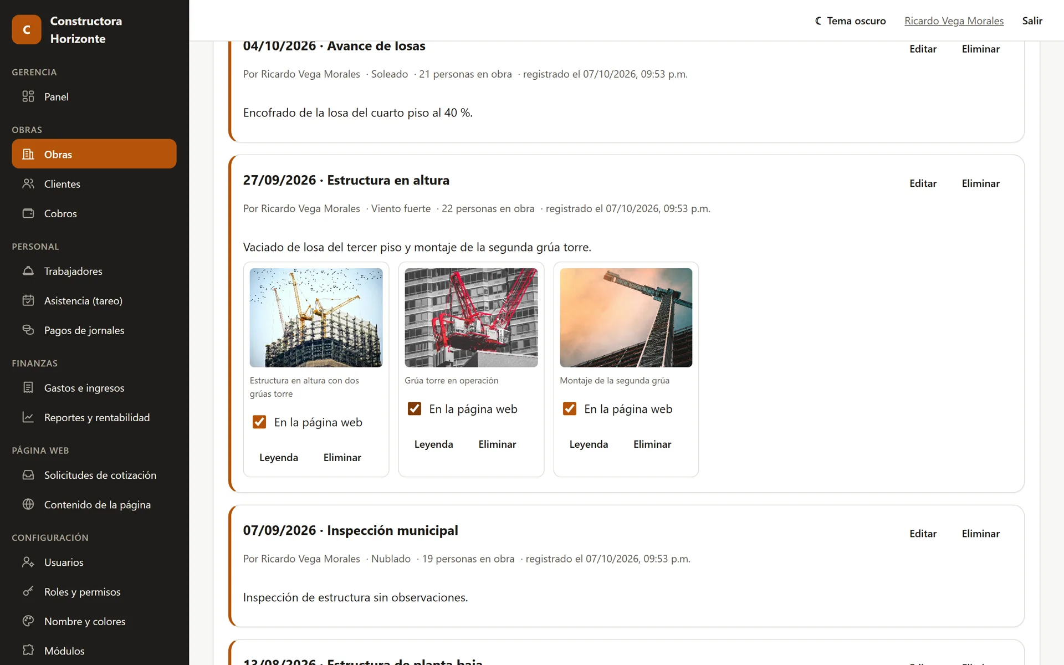Open Gastos e ingresos menu item
This screenshot has width=1064, height=665.
point(94,387)
